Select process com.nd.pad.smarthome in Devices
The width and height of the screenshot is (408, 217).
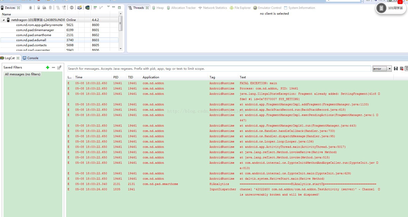coord(60,35)
